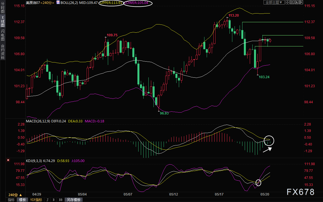Click the 05/04 date on time axis
This screenshot has height=202, width=323.
pos(82,194)
